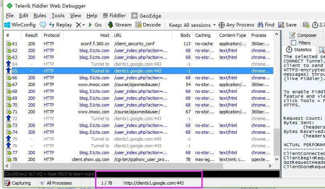The image size is (325, 189).
Task: Open Find sessions binoculars button
Action: pyautogui.click(x=266, y=25)
